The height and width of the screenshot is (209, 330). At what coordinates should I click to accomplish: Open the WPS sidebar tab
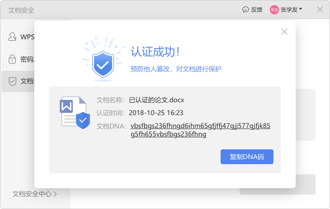coord(21,37)
